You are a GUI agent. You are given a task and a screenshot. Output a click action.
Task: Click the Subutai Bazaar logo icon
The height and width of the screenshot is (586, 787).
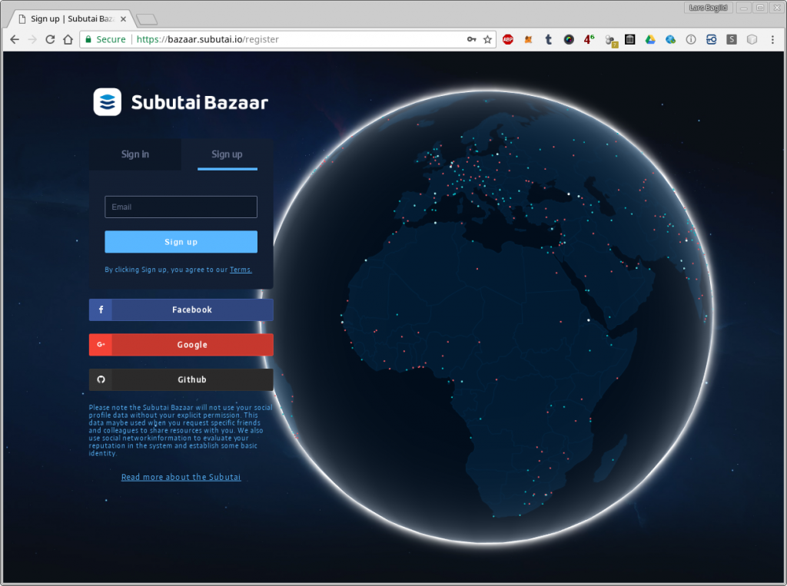coord(108,102)
